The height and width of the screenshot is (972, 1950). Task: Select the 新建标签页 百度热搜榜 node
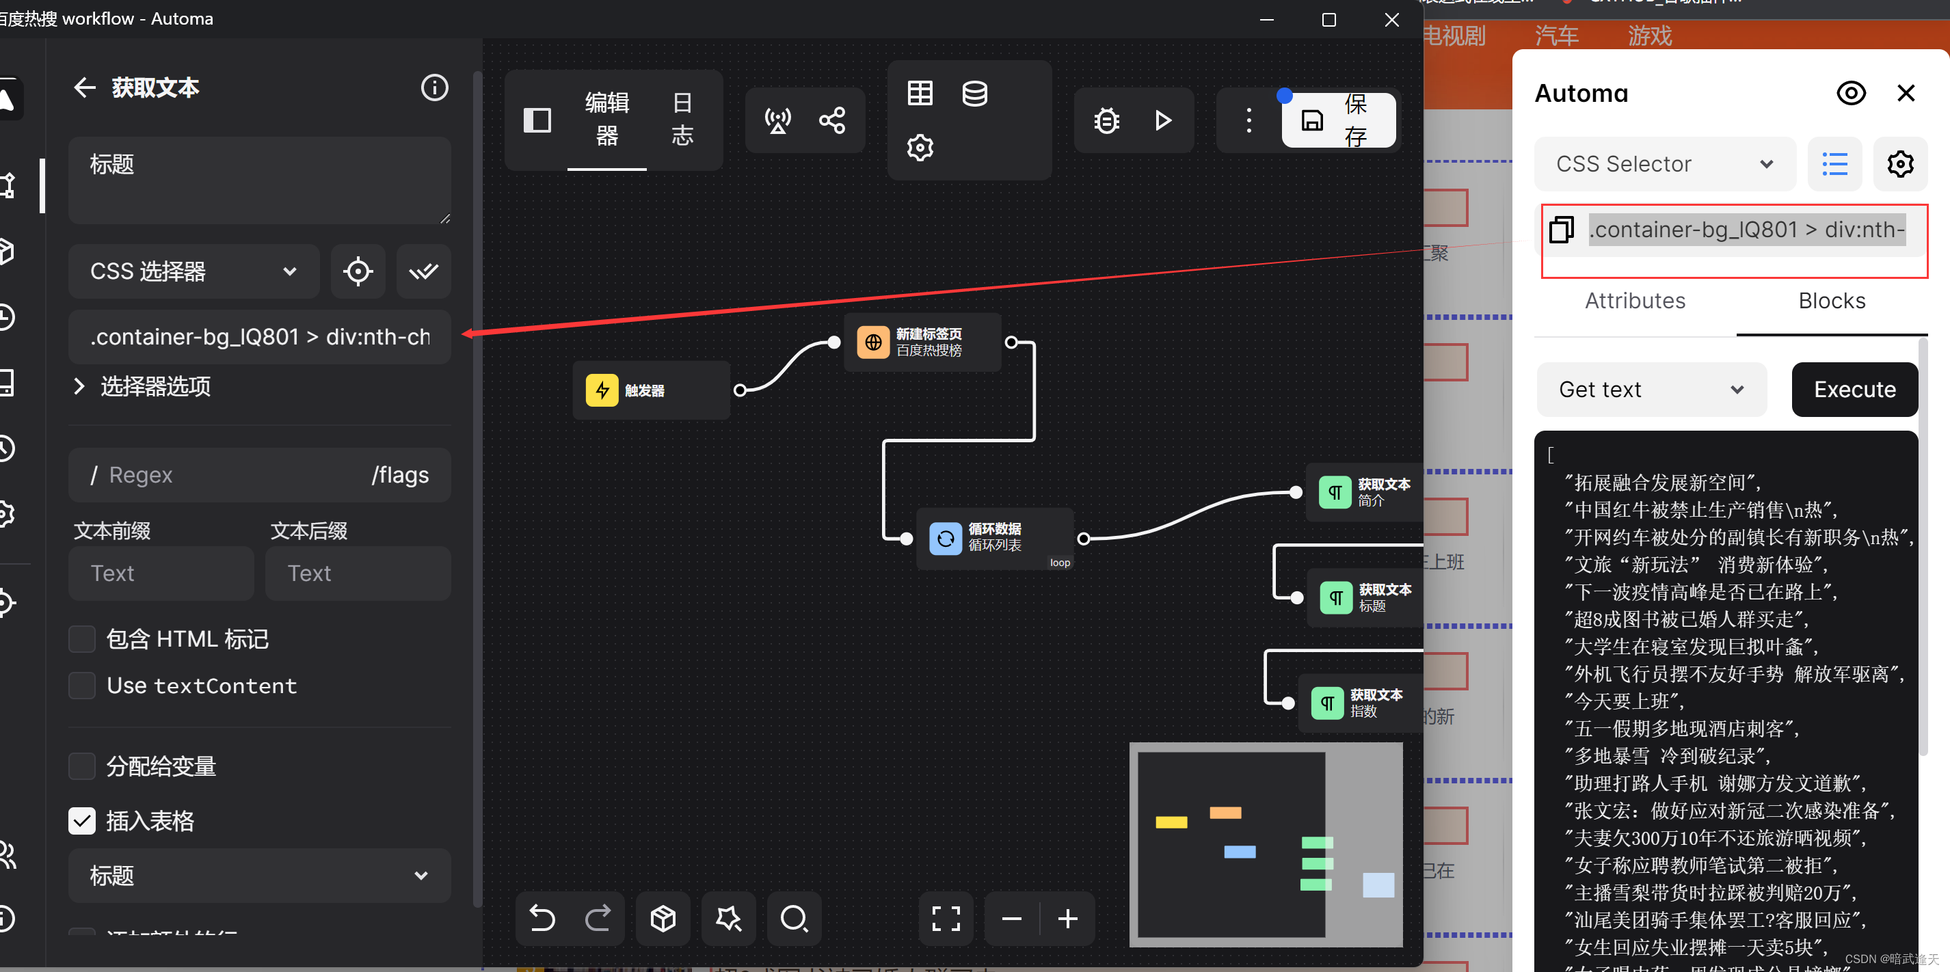tap(922, 342)
